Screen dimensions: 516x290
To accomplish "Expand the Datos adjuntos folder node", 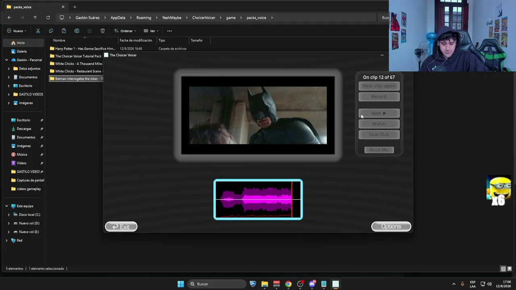I will coord(9,68).
